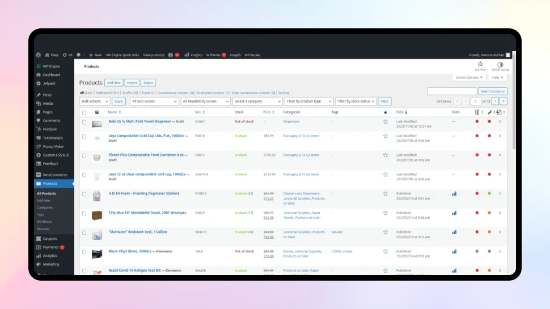Select Categories under Products submenu
Viewport: 550px width, 309px height.
pyautogui.click(x=45, y=208)
